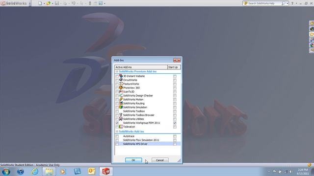
Task: Close the Add-Ins dialog window
Action: tap(177, 60)
